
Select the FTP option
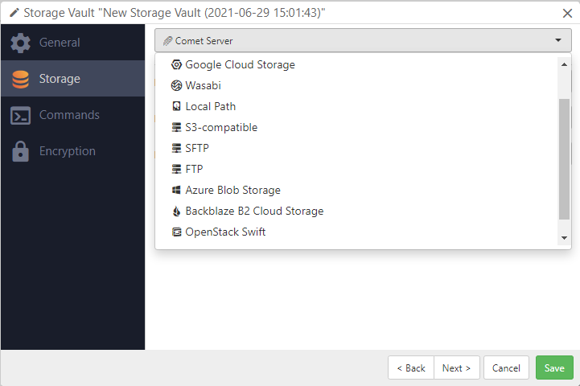[195, 169]
